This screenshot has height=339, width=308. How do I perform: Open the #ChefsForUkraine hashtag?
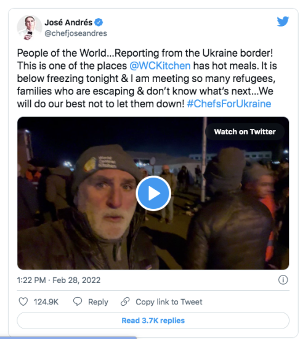[229, 104]
